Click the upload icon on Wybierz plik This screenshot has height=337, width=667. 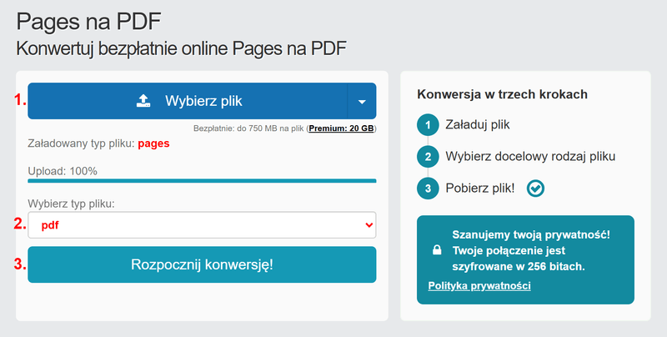click(143, 101)
